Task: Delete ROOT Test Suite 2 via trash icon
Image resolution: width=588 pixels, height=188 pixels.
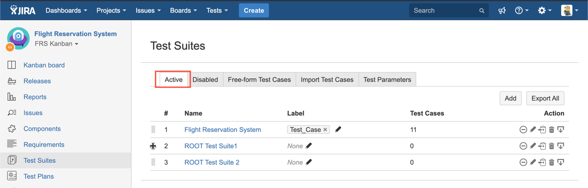Action: (x=551, y=162)
